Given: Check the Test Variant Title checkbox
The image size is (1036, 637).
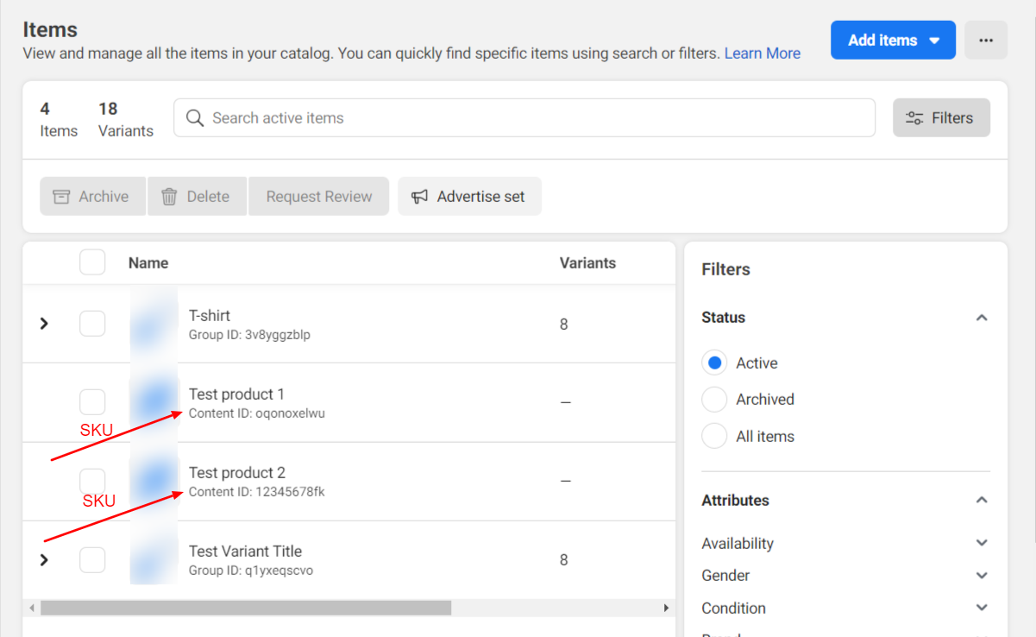Looking at the screenshot, I should coord(92,559).
